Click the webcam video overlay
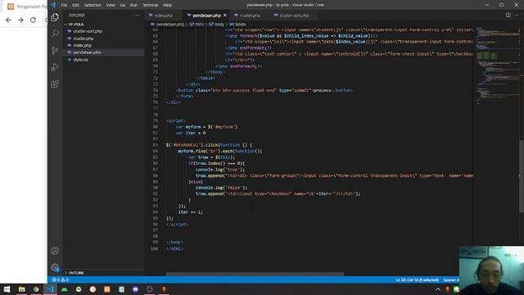This screenshot has width=524, height=295. tap(491, 270)
